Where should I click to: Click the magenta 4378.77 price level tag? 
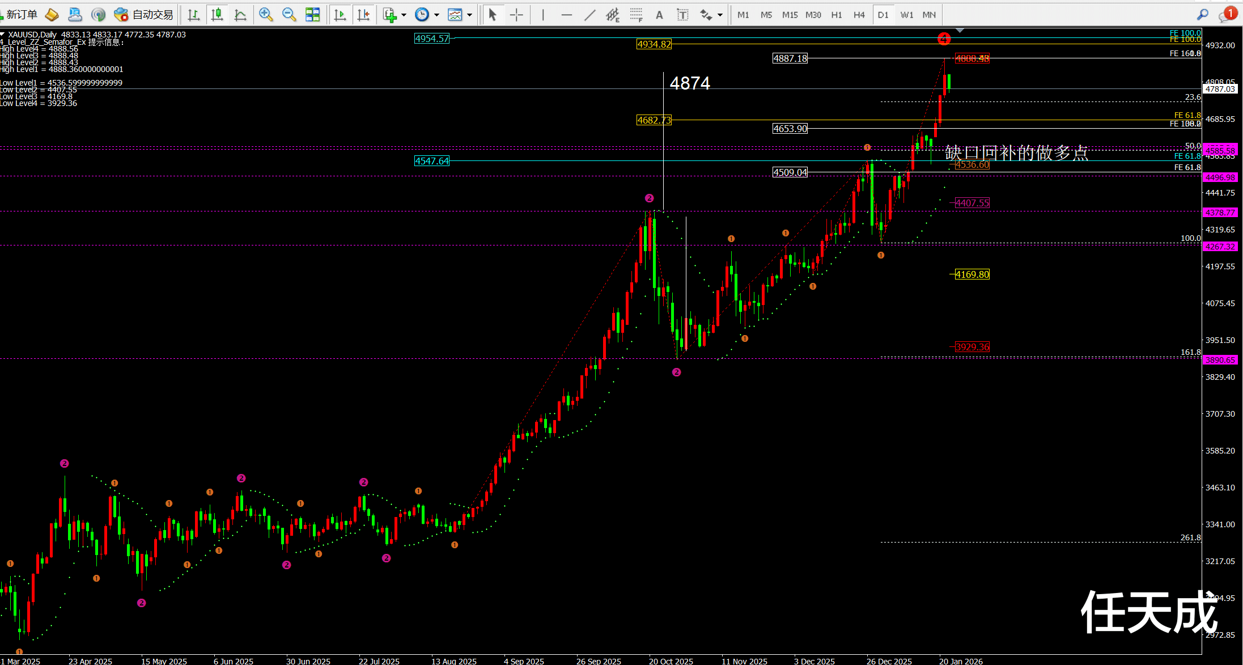coord(1220,213)
